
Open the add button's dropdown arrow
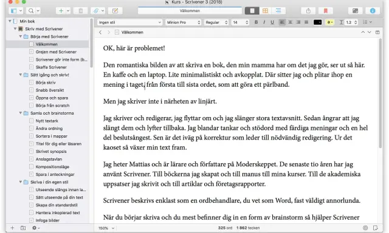tap(68, 11)
